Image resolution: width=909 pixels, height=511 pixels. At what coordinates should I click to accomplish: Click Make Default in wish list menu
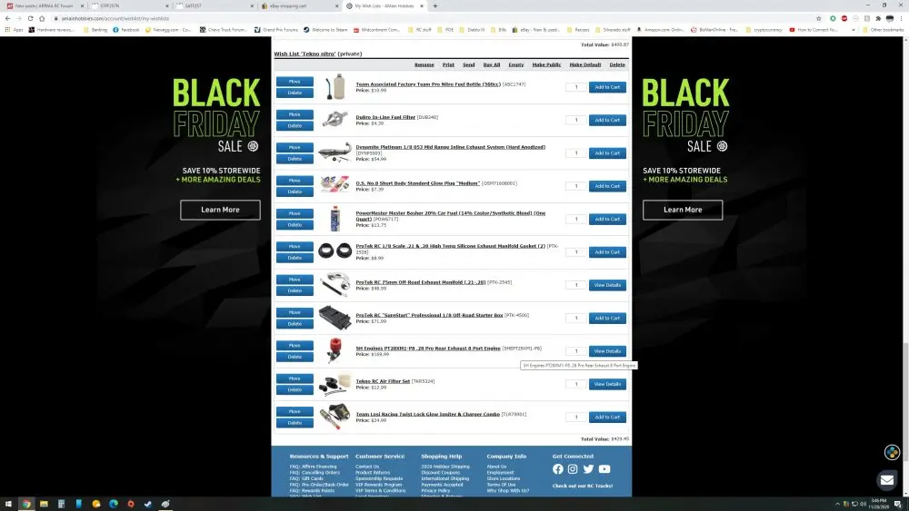coord(584,64)
